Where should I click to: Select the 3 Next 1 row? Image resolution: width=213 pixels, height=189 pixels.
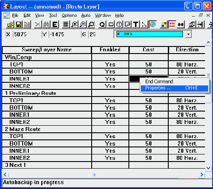(46, 165)
